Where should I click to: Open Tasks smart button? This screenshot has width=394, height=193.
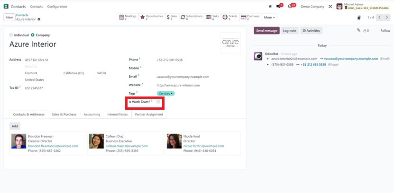(x=212, y=18)
